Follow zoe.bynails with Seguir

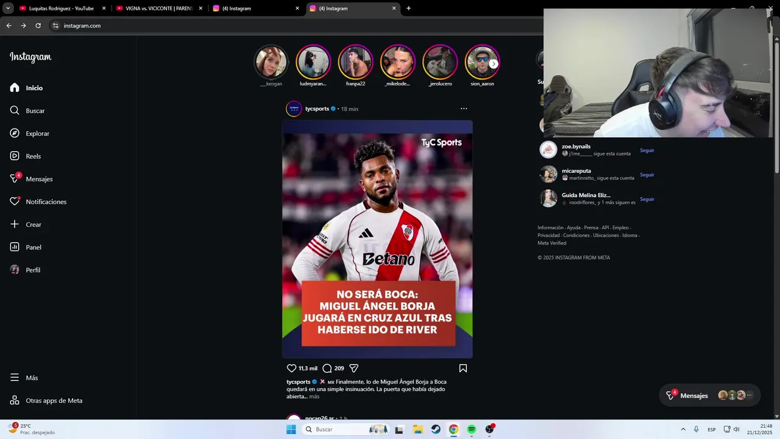click(x=647, y=150)
